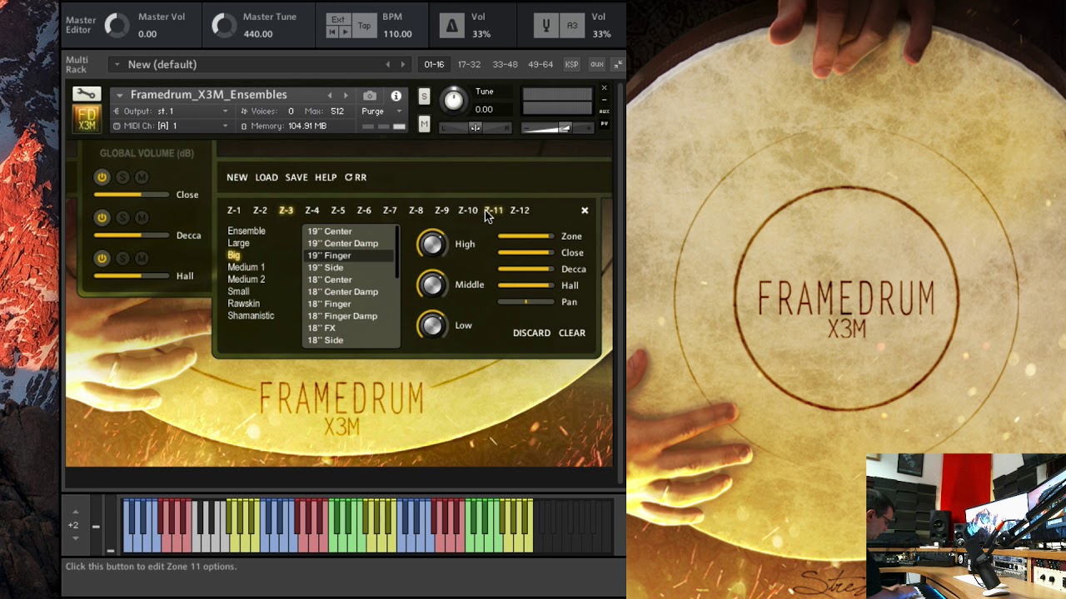
Task: Click the LOAD button
Action: coord(266,177)
